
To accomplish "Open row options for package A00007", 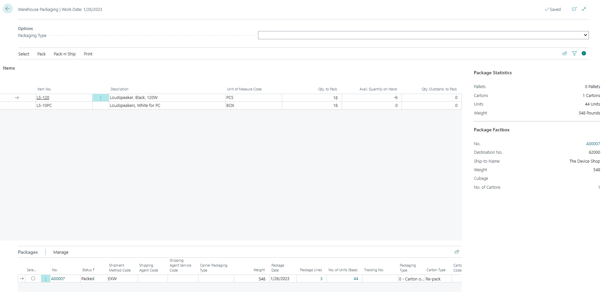I will pyautogui.click(x=46, y=279).
